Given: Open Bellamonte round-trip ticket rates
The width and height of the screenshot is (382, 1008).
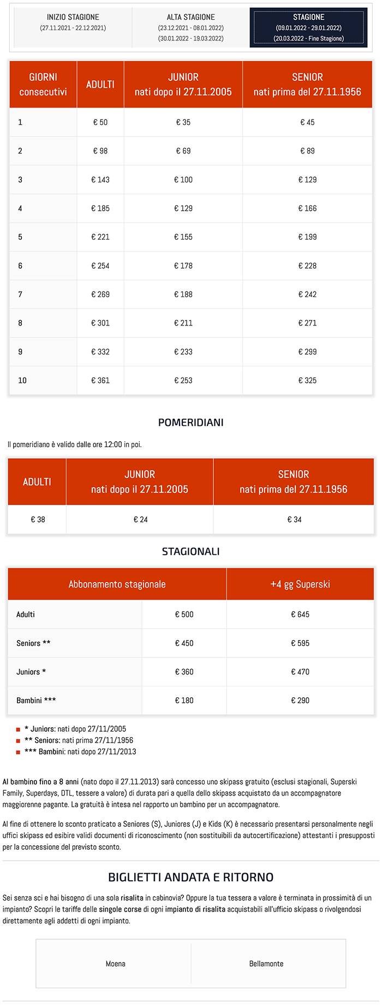Looking at the screenshot, I should pos(266,964).
